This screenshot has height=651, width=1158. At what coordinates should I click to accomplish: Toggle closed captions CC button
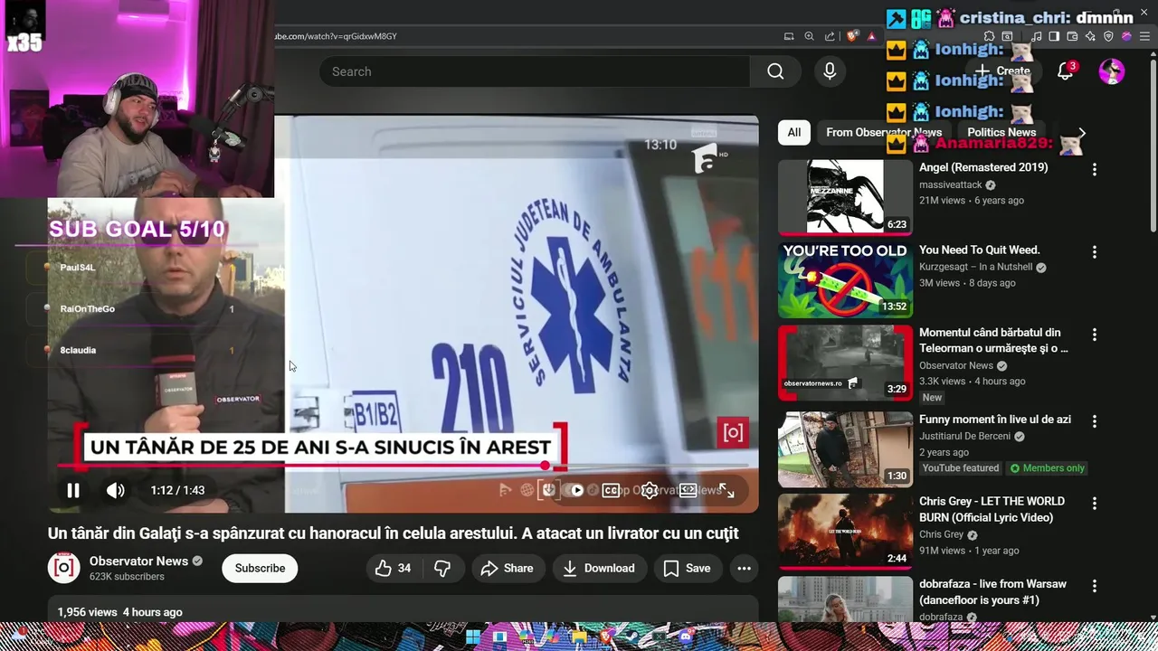(x=612, y=490)
